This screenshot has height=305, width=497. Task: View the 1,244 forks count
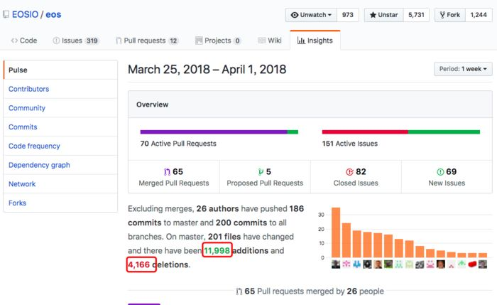click(479, 15)
